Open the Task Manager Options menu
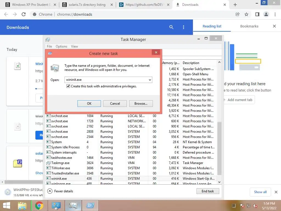The width and height of the screenshot is (281, 211). (x=61, y=46)
